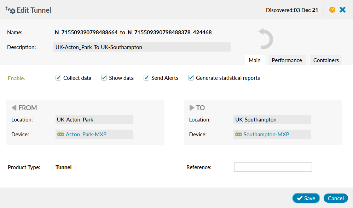
Task: Open the Containers tab
Action: coord(326,60)
